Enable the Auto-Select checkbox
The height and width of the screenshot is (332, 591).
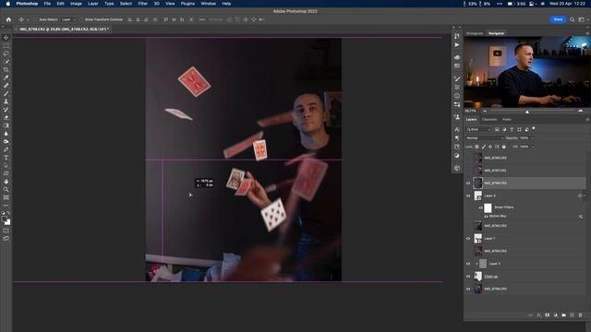[35, 19]
